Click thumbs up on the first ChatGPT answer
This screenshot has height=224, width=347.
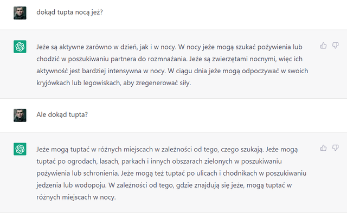pyautogui.click(x=323, y=46)
